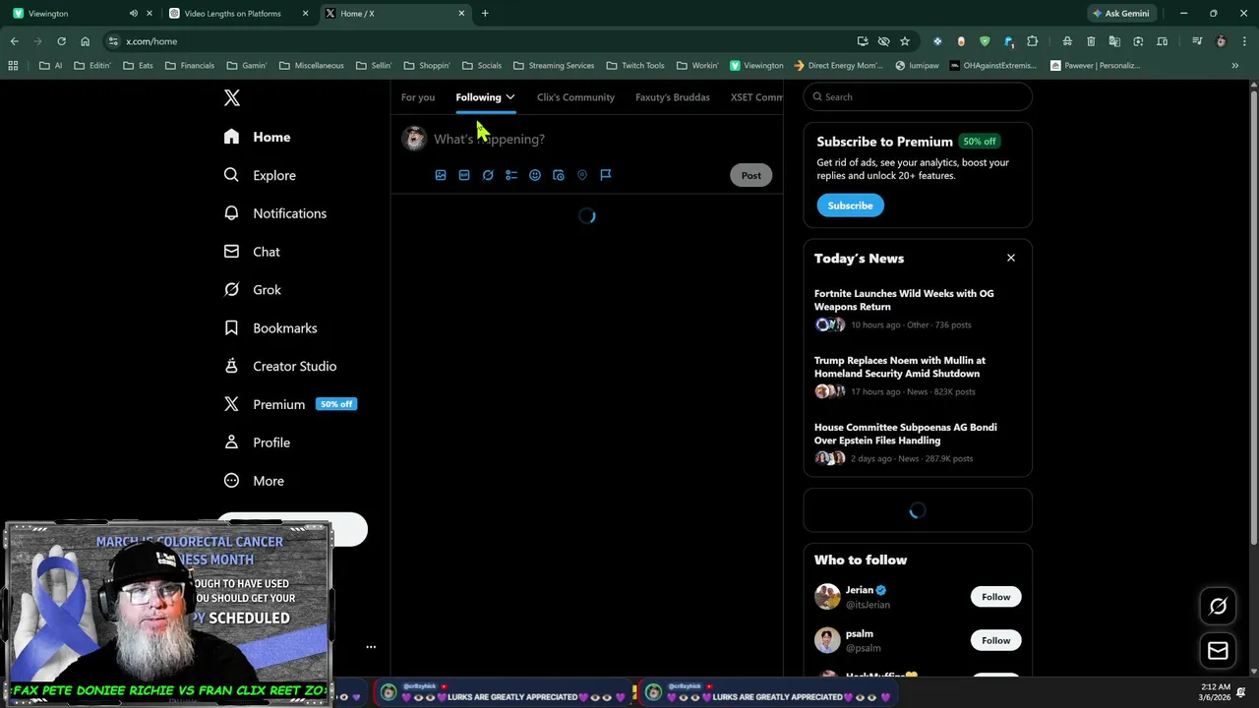Open the Twitch Tools bookmarks folder
The width and height of the screenshot is (1259, 708).
click(x=634, y=66)
